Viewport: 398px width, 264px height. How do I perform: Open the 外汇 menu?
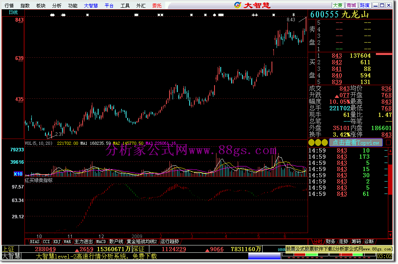[x=141, y=5]
